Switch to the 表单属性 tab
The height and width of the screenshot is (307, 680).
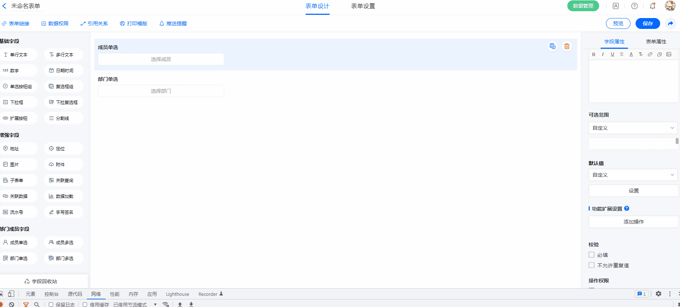click(656, 42)
